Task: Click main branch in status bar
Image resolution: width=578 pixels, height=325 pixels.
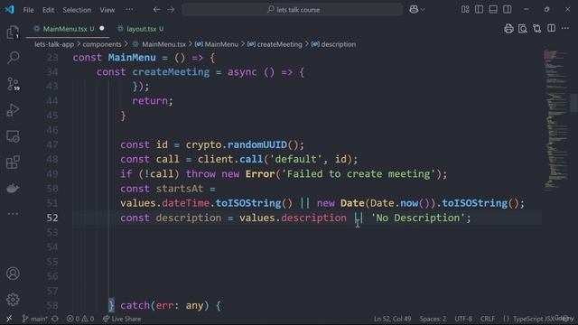Action: coord(34,319)
